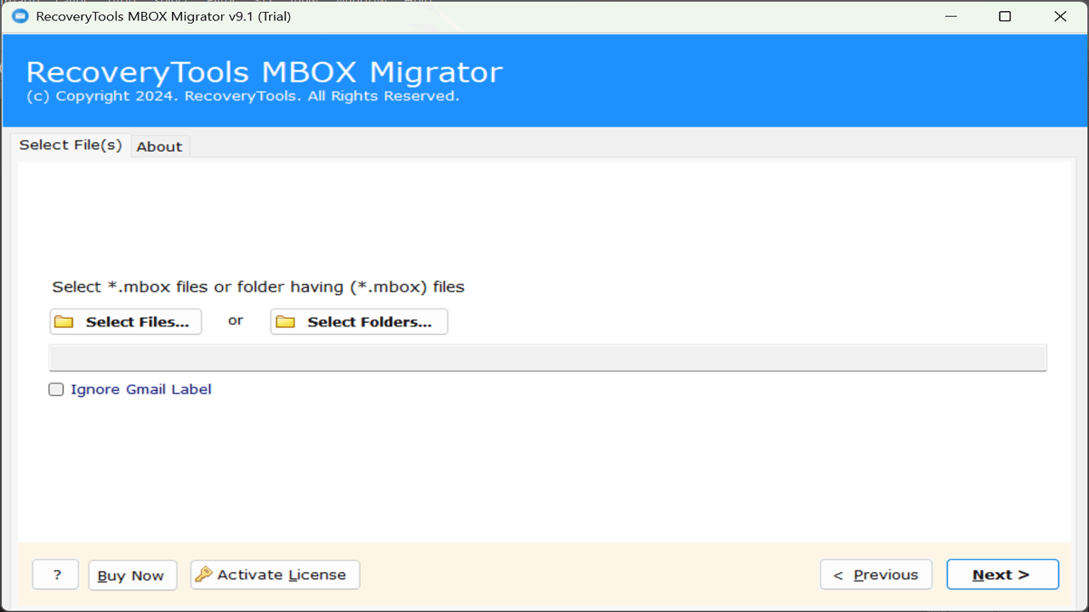Click the Next button

[1002, 575]
